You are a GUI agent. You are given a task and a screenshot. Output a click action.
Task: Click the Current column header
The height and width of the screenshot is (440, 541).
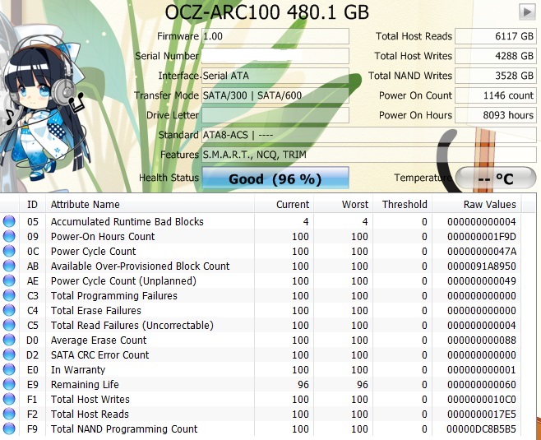tap(284, 204)
